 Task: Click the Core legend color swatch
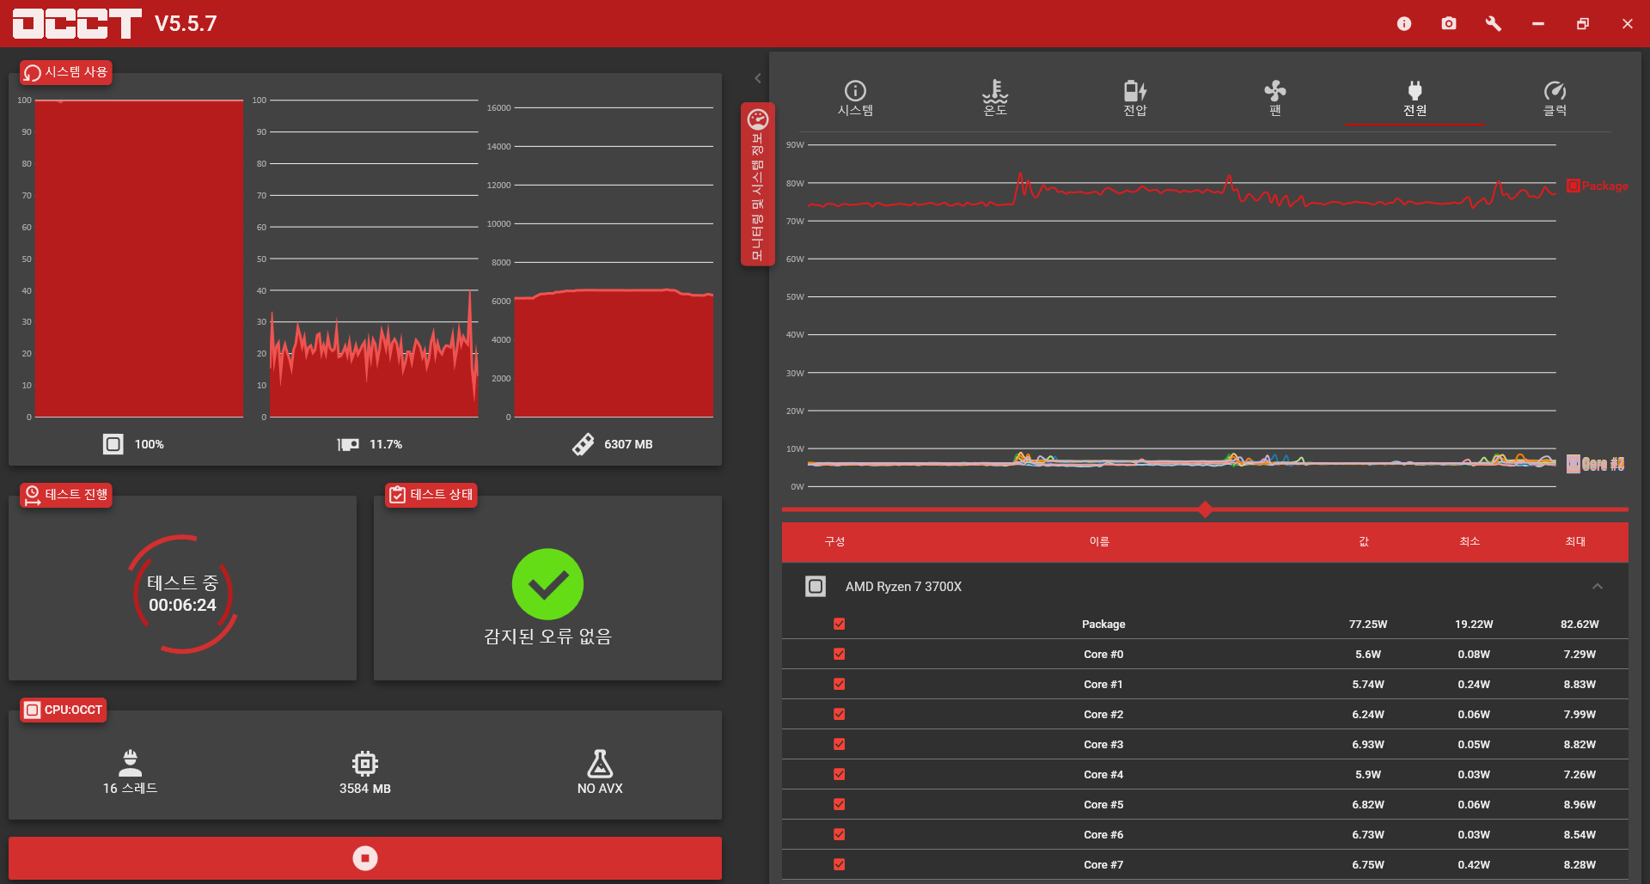[1573, 464]
